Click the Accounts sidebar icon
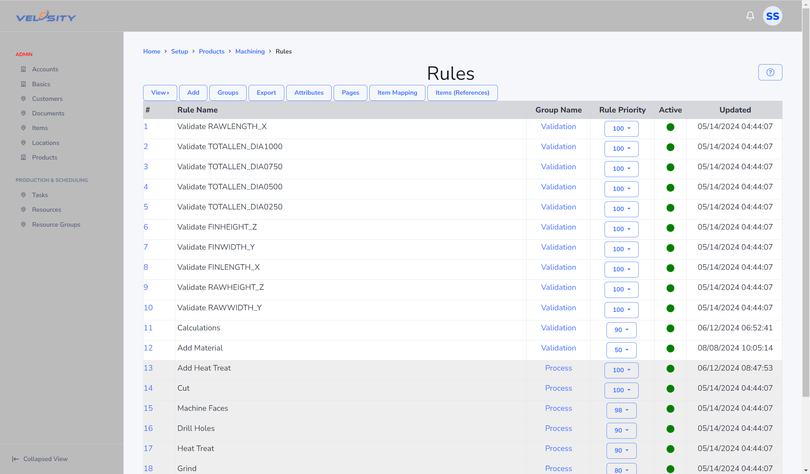This screenshot has height=474, width=810. [23, 69]
